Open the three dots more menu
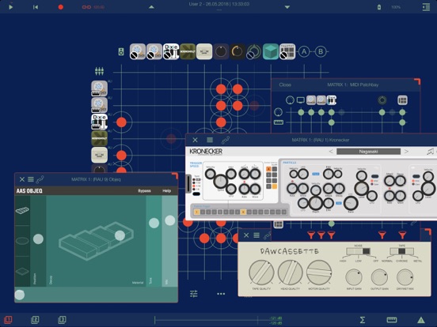 click(221, 294)
